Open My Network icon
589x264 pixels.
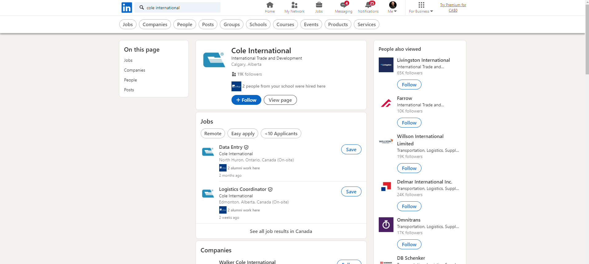click(294, 7)
